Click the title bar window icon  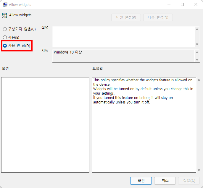5,4
